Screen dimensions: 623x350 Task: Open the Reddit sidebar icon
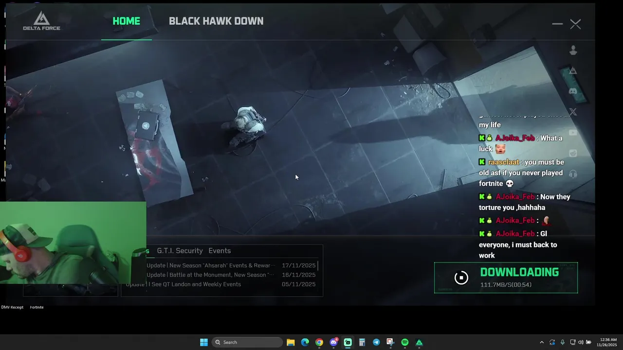click(x=573, y=153)
